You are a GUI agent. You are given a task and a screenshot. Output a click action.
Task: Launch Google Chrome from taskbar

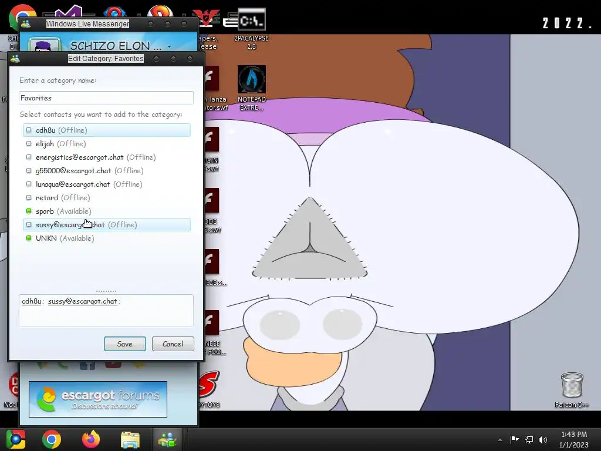[52, 439]
